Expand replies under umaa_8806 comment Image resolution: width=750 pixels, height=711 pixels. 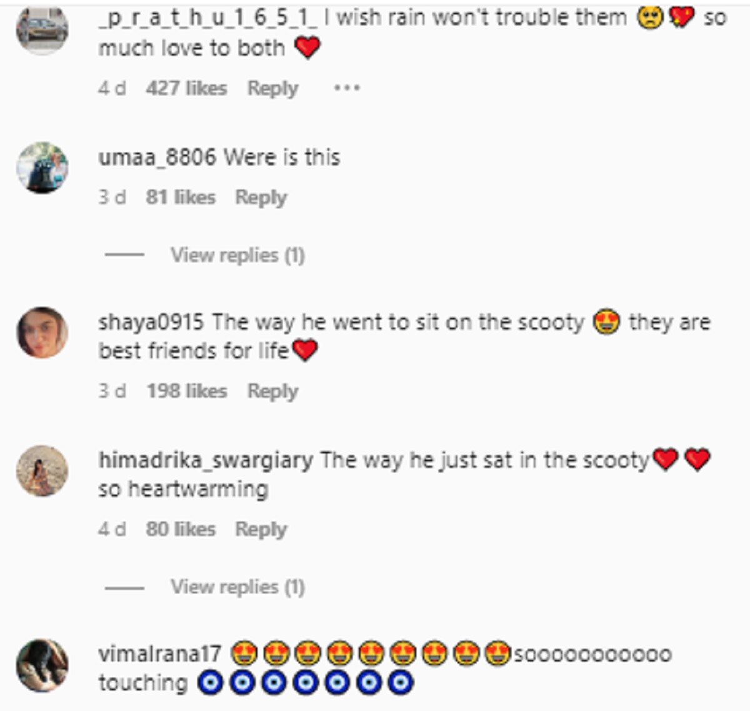[x=237, y=255]
